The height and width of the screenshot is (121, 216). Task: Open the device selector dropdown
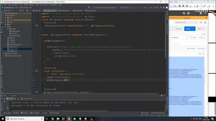click(x=105, y=7)
